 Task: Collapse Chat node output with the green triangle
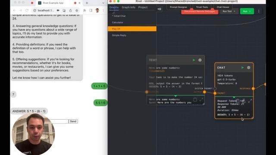[x=234, y=97]
